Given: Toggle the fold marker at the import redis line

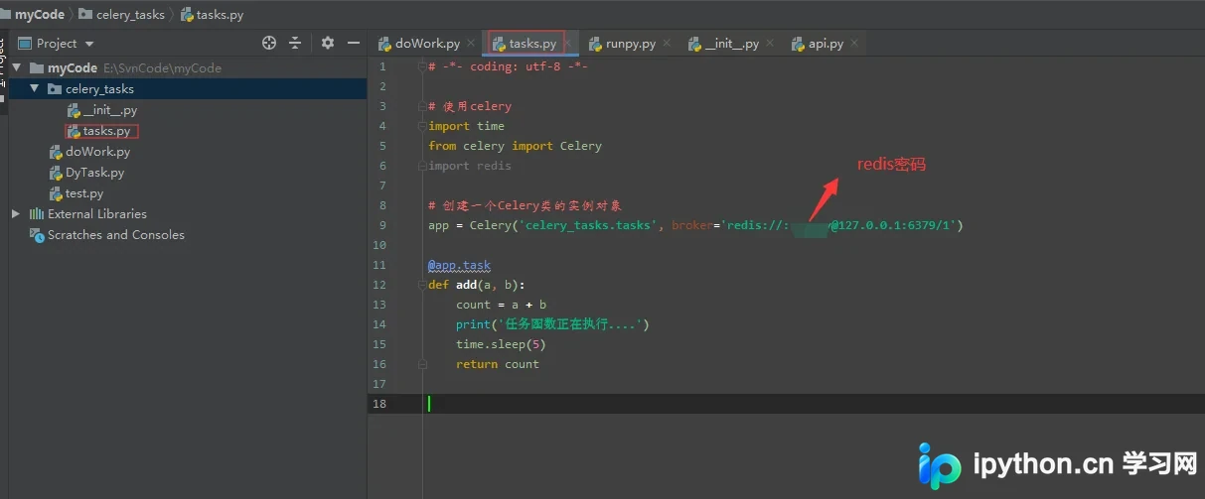Looking at the screenshot, I should tap(422, 166).
